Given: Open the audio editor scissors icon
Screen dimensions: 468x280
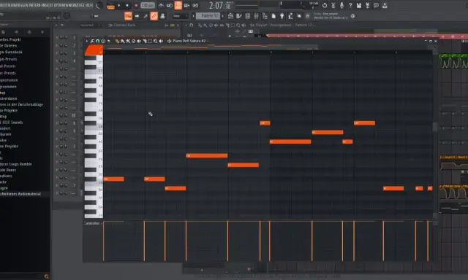Looking at the screenshot, I should click(333, 5).
